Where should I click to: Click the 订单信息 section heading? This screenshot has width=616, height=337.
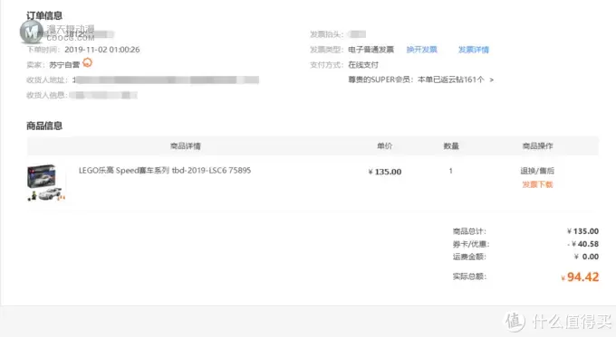(44, 15)
